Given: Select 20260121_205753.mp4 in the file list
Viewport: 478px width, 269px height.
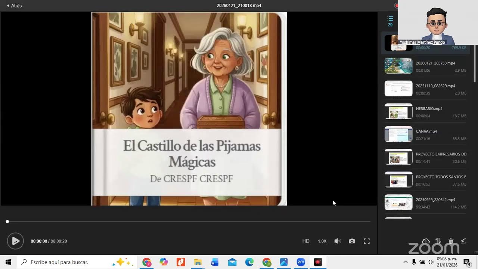Looking at the screenshot, I should tap(425, 66).
